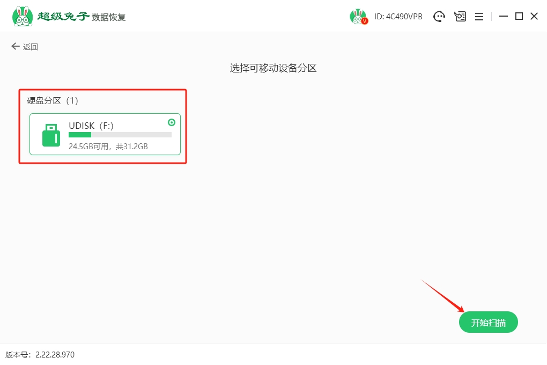
Task: Minimize the data recovery window
Action: click(503, 17)
